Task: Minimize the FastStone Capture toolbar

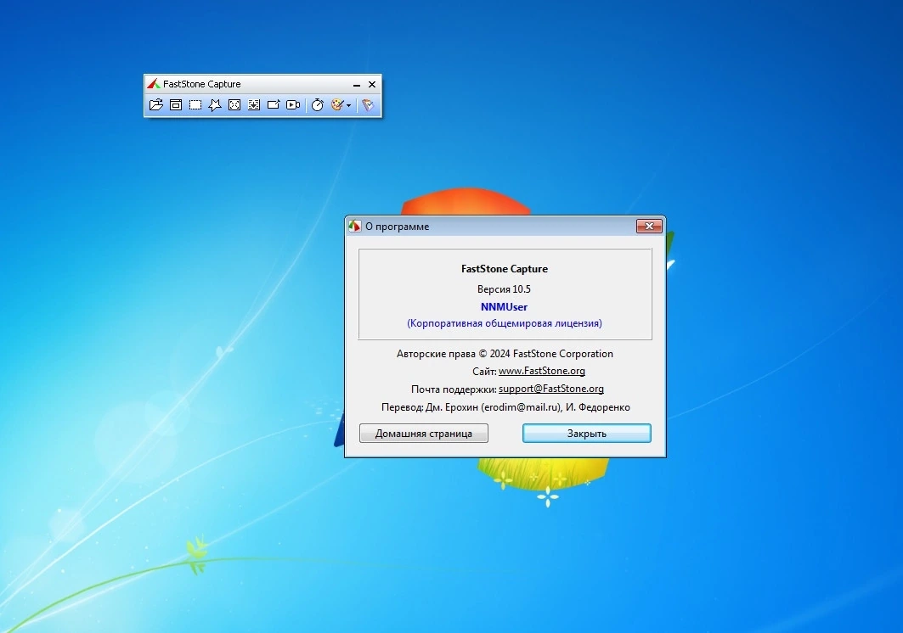Action: coord(357,85)
